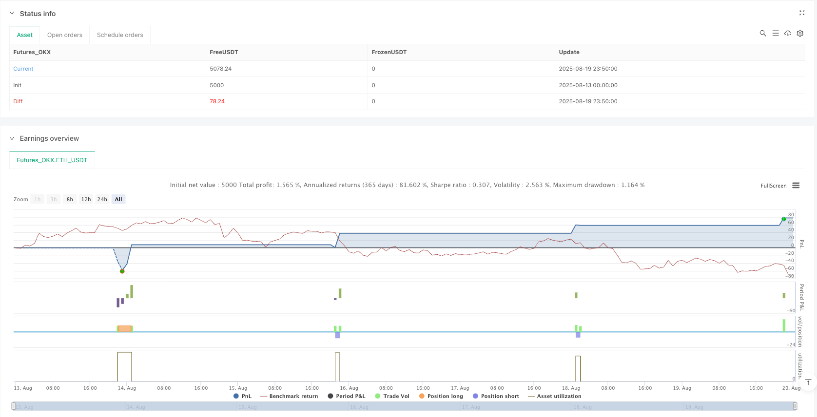The width and height of the screenshot is (817, 417).
Task: Collapse the Status info section
Action: (12, 14)
